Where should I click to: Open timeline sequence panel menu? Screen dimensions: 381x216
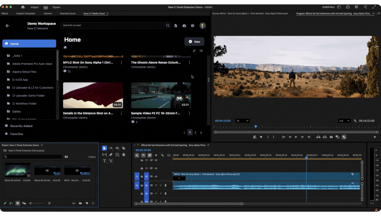(x=208, y=145)
